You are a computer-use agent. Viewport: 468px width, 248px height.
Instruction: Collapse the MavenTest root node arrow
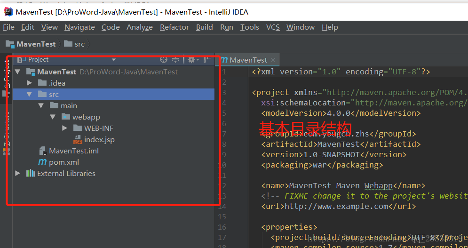[17, 72]
